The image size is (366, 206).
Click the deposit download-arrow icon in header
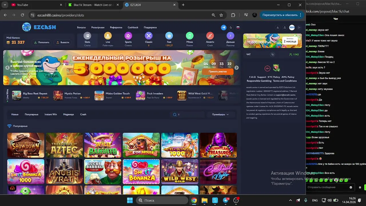(278, 27)
